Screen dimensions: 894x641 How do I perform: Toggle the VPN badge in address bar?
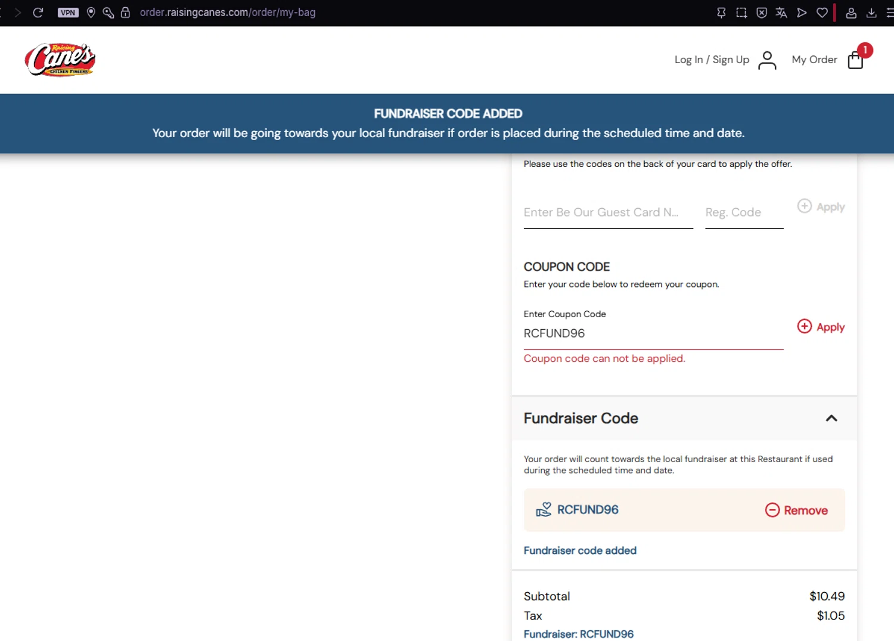(68, 13)
